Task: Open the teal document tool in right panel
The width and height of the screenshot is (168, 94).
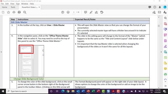Action: coord(165,52)
